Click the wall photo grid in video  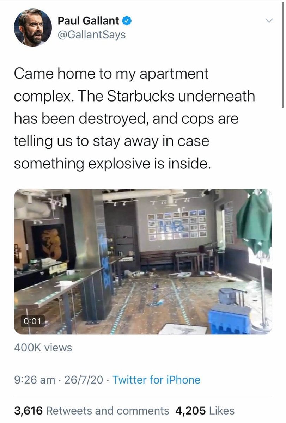(x=177, y=225)
